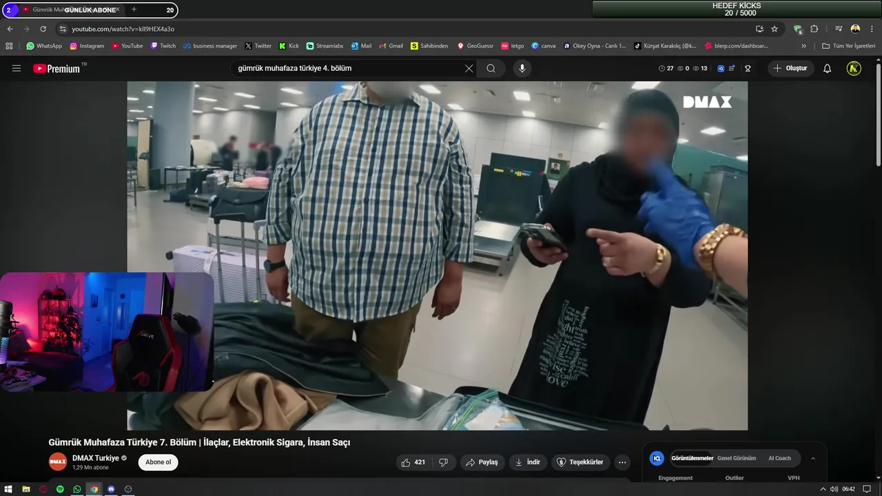The width and height of the screenshot is (882, 496).
Task: Open more actions three-dot menu
Action: pyautogui.click(x=622, y=462)
